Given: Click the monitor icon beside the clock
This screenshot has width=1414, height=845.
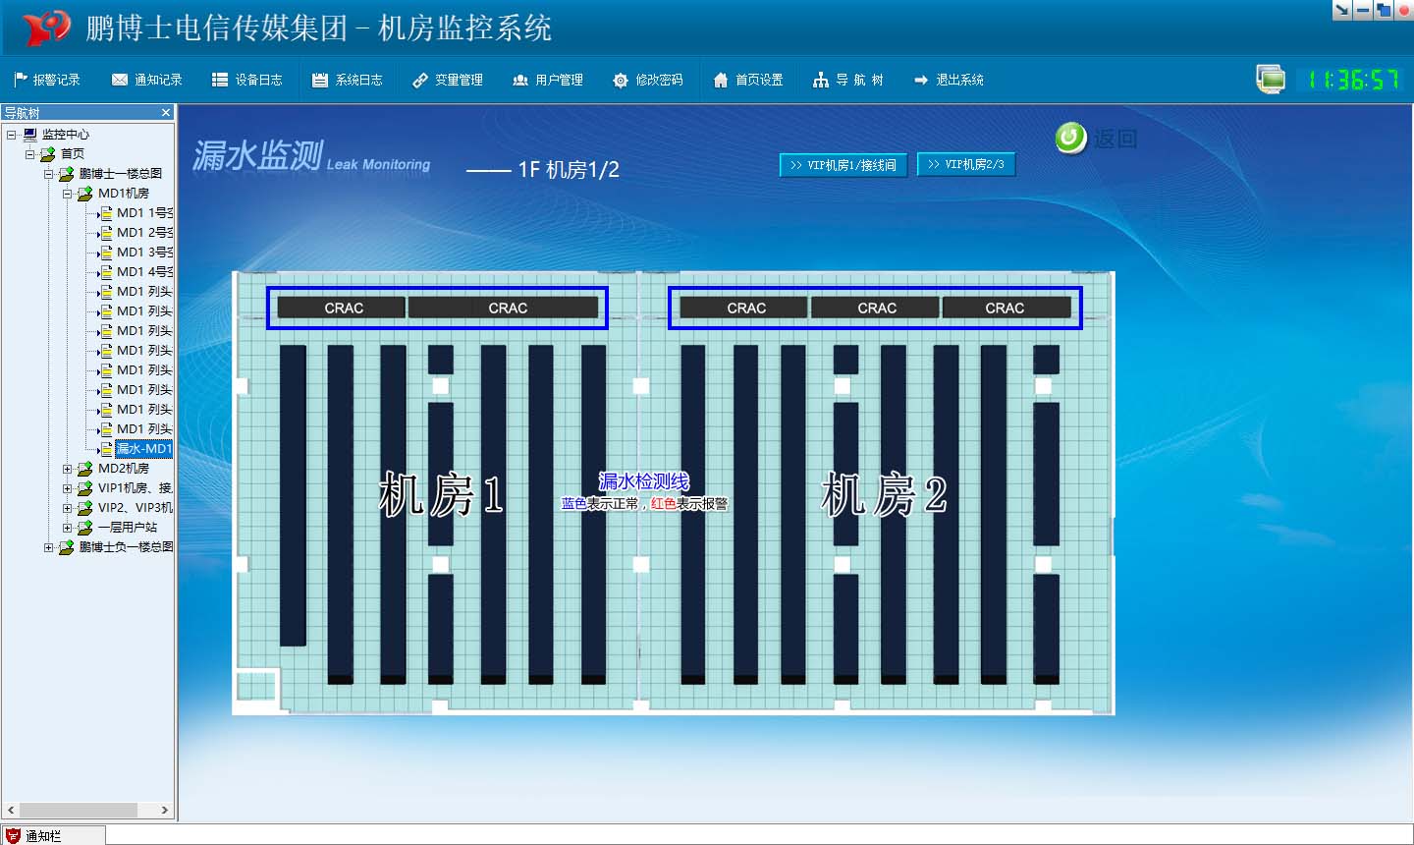Looking at the screenshot, I should point(1271,79).
